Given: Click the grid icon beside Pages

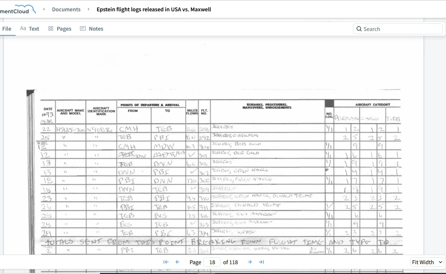Looking at the screenshot, I should (x=51, y=28).
